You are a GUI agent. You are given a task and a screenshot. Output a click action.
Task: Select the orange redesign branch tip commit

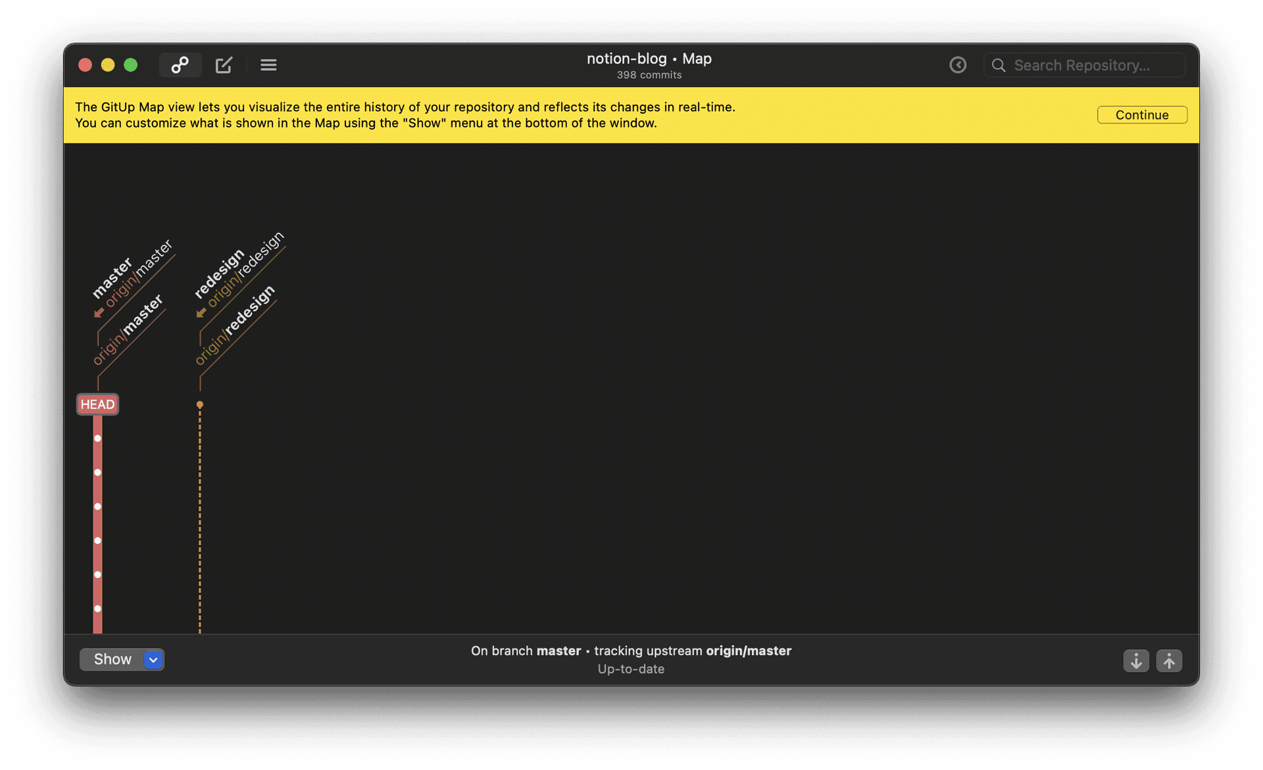click(x=200, y=404)
